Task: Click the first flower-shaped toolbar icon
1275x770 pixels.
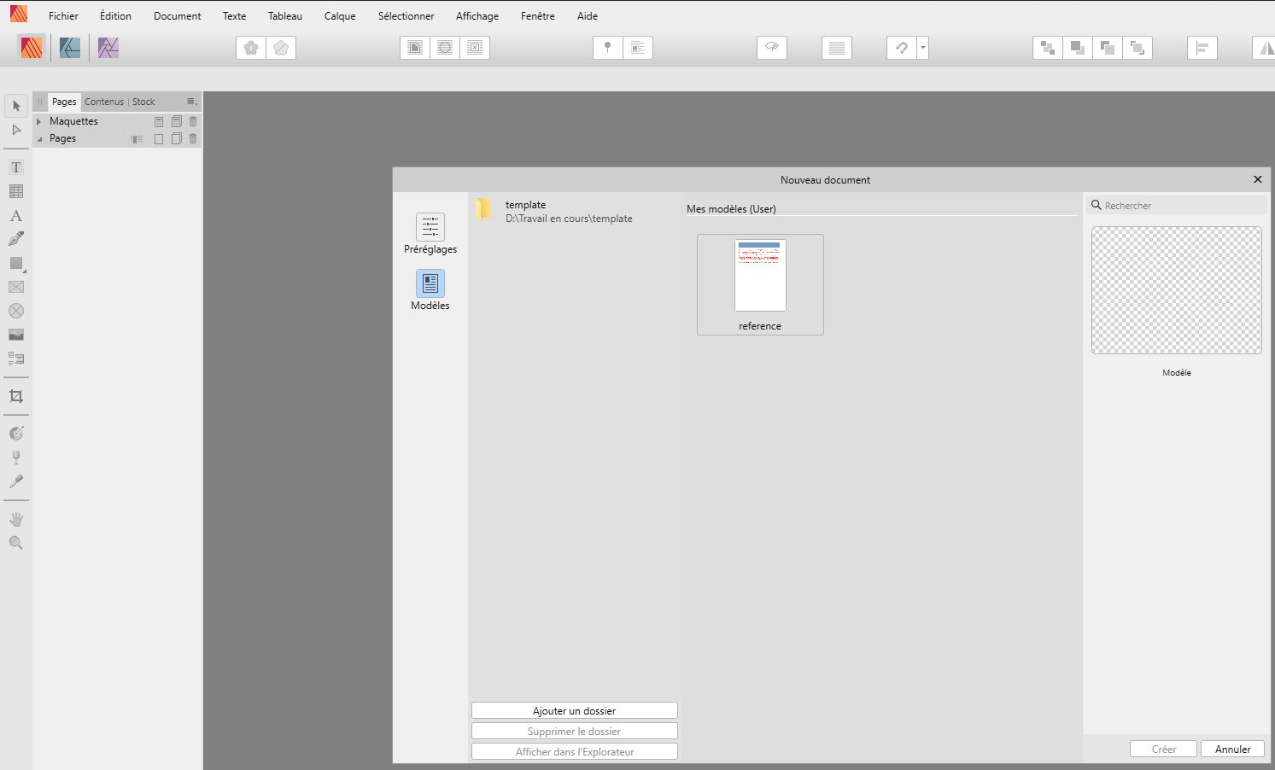Action: pos(251,48)
